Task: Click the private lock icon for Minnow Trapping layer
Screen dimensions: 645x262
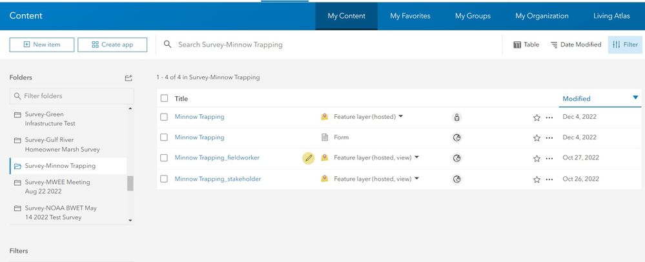Action: click(x=456, y=117)
